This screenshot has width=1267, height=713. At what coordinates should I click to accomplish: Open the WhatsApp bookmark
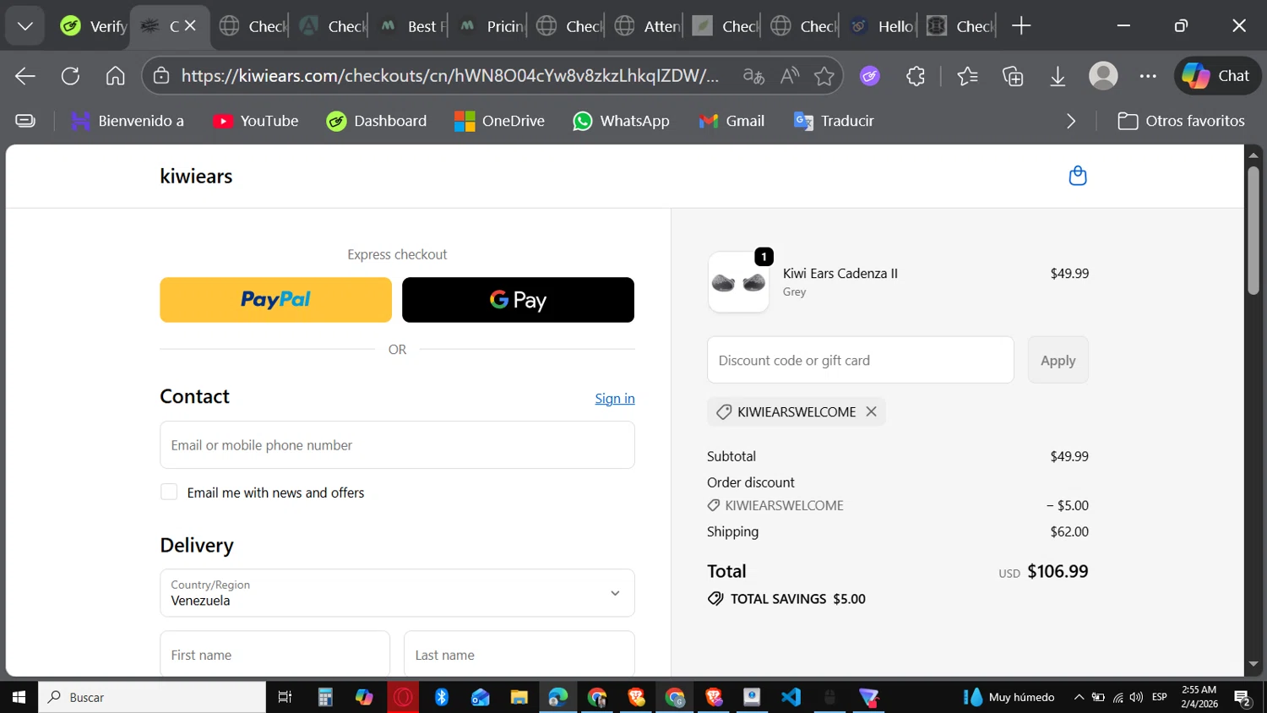[621, 121]
